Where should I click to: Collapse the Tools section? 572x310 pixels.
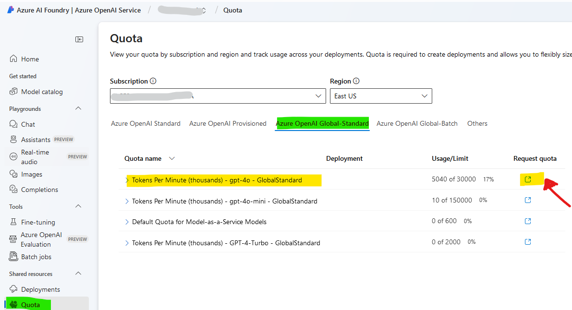pos(78,206)
